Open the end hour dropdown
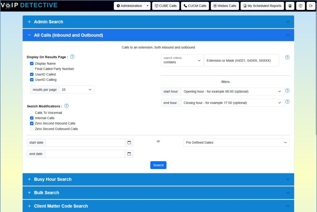 pos(232,103)
